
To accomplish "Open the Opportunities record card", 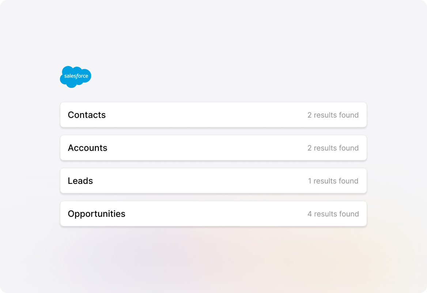I will [x=213, y=214].
